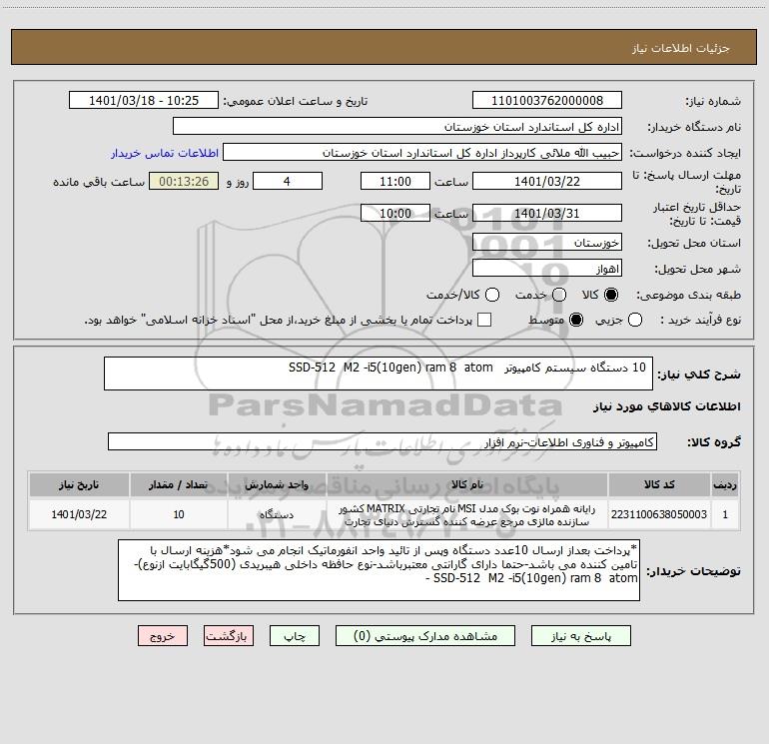Click مشاهده مدارک پیوستی (0) button
769x744 pixels.
tap(425, 636)
